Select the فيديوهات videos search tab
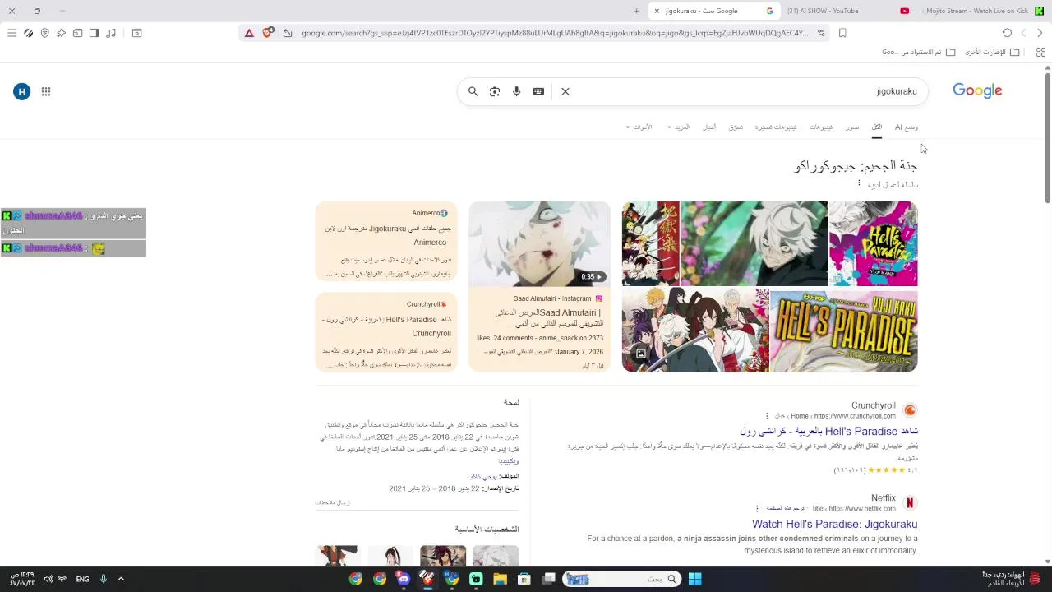The height and width of the screenshot is (592, 1052). [x=820, y=127]
